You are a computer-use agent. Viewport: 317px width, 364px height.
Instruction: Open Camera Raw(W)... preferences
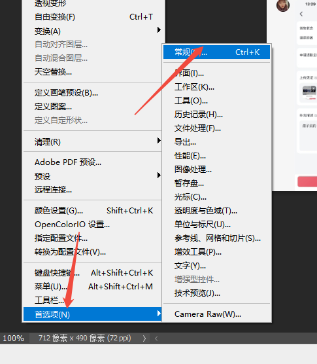tap(216, 314)
